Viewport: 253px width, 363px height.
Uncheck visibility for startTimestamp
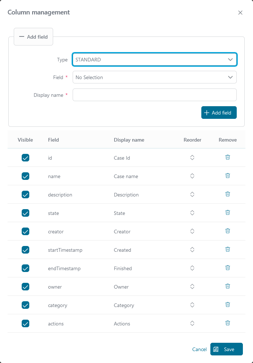coord(26,250)
